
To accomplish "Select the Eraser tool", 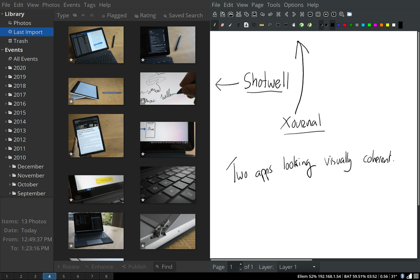I will click(222, 25).
